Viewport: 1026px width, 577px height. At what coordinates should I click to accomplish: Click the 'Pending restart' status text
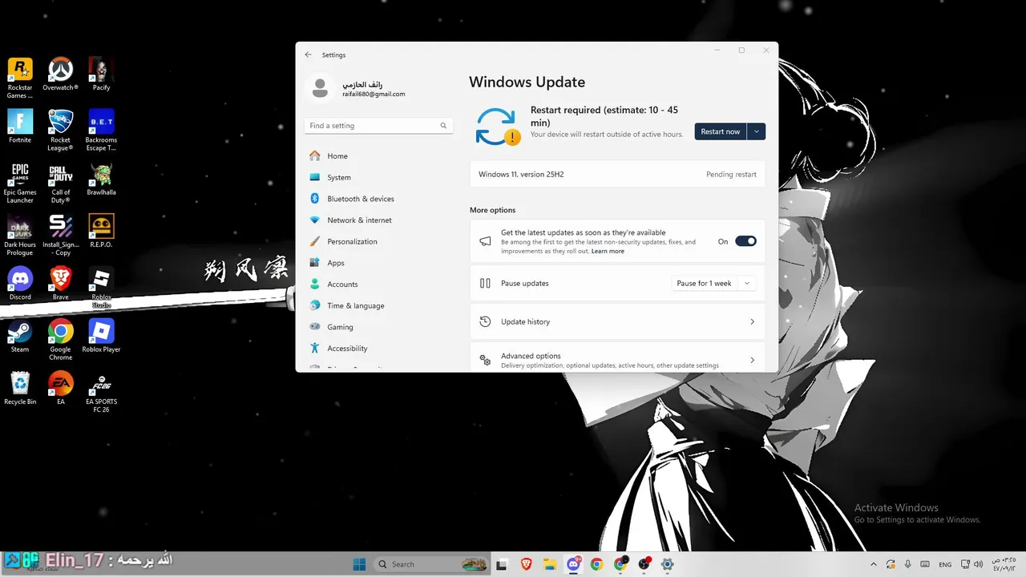[x=731, y=174]
